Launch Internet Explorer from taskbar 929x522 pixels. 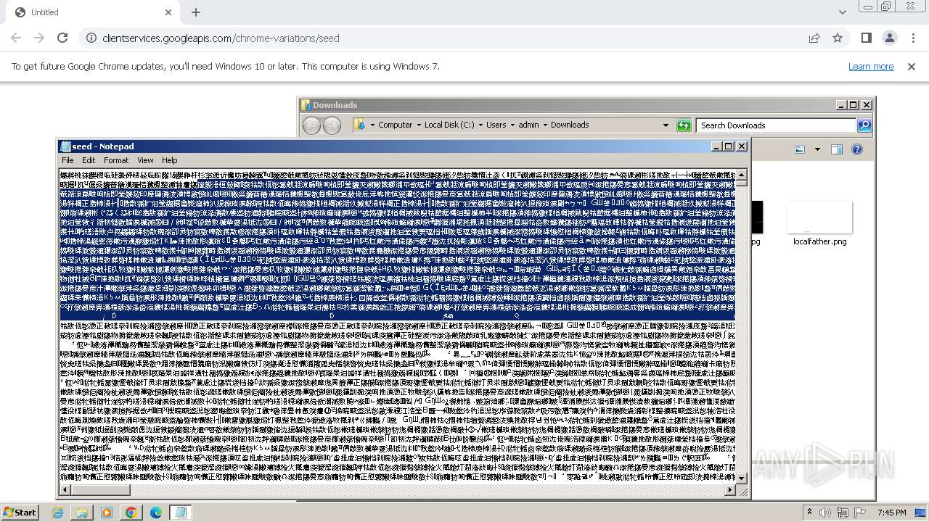click(57, 513)
